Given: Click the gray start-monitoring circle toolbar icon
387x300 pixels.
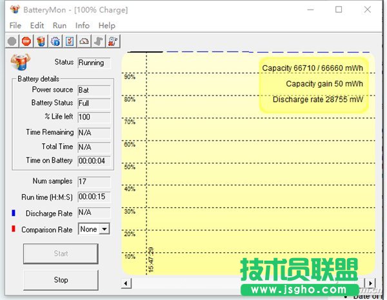Looking at the screenshot, I should 12,41.
